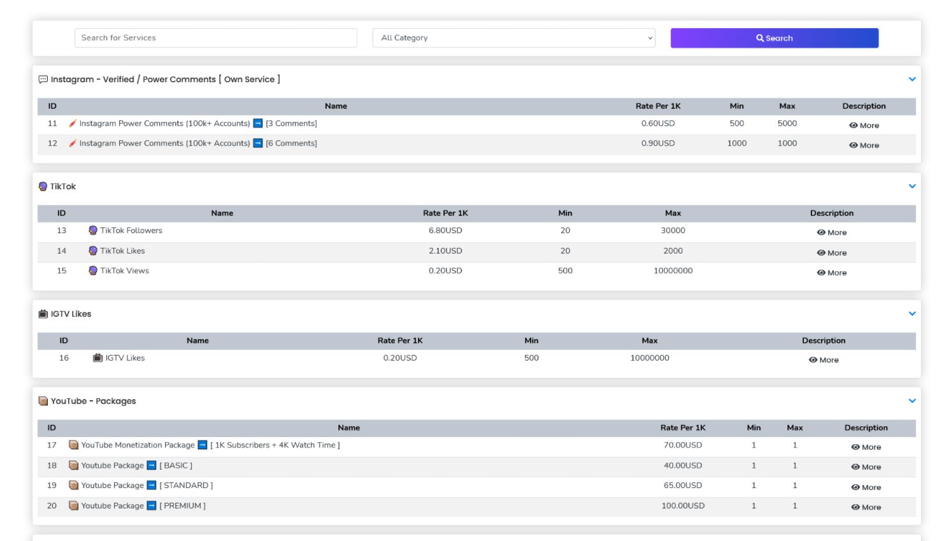Click the TikTok category header icon

tap(43, 187)
